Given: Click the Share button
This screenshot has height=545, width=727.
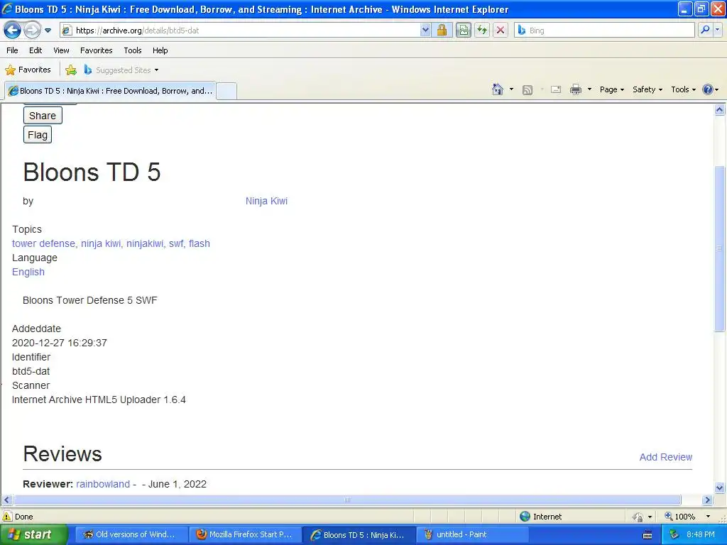Looking at the screenshot, I should point(43,116).
